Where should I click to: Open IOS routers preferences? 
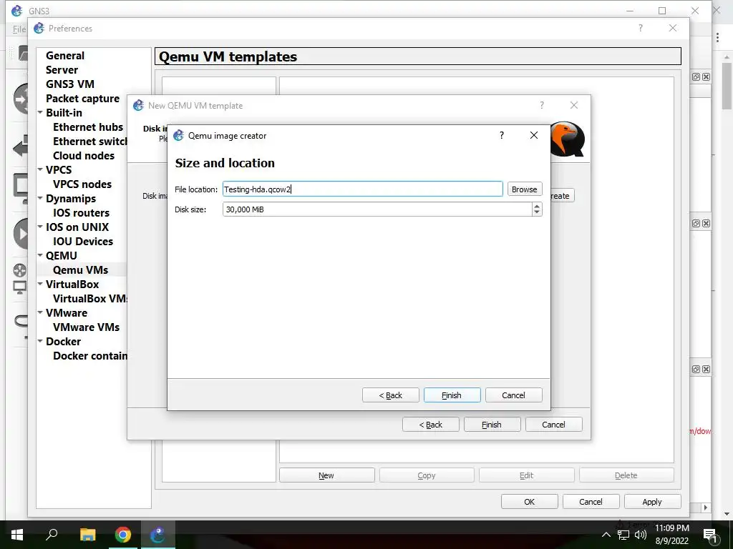(82, 213)
